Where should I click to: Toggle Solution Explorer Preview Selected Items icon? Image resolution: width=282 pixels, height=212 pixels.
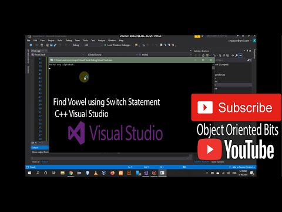(240, 55)
